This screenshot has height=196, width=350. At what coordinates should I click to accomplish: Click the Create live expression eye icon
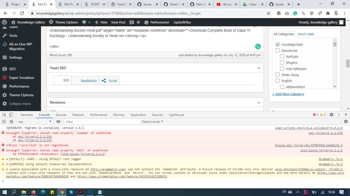tap(58, 121)
